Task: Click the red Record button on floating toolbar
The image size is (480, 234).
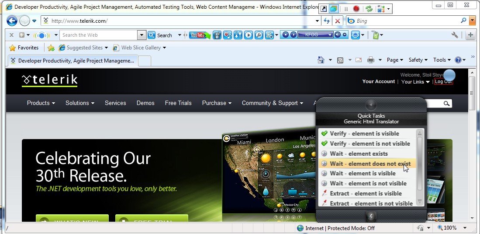Action: 356,9
